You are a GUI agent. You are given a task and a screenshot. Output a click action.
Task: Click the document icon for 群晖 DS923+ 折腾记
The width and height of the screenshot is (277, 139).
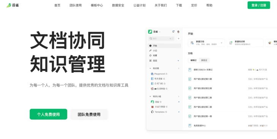pyautogui.click(x=190, y=69)
